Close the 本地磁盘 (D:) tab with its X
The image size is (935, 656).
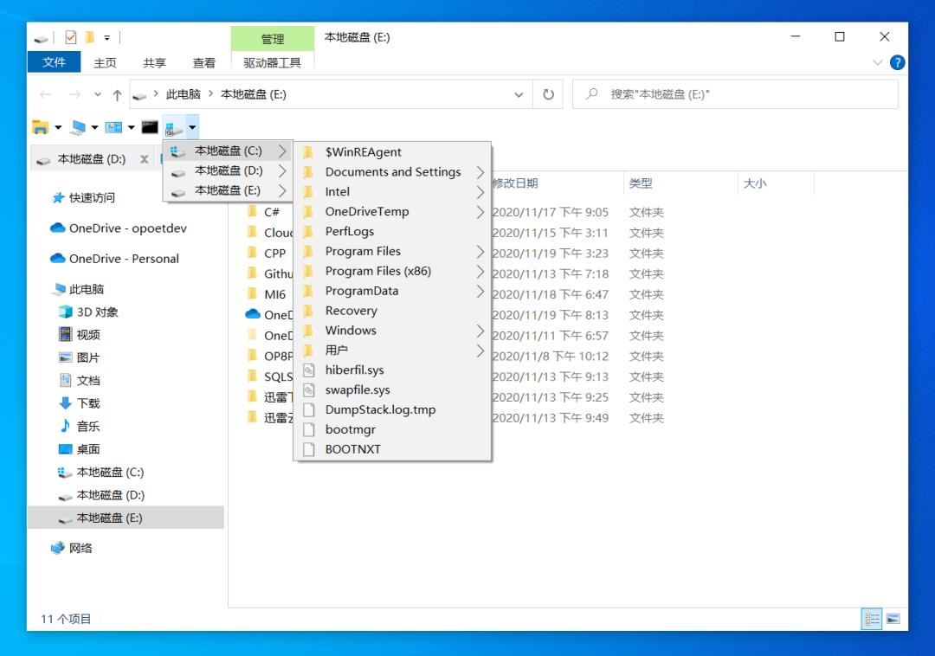tap(144, 159)
